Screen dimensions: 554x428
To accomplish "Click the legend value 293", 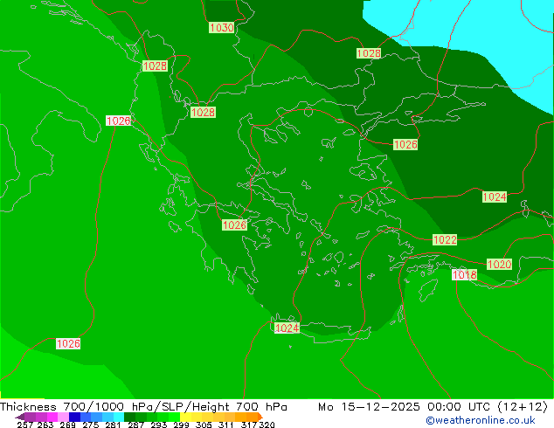I will 159,425.
